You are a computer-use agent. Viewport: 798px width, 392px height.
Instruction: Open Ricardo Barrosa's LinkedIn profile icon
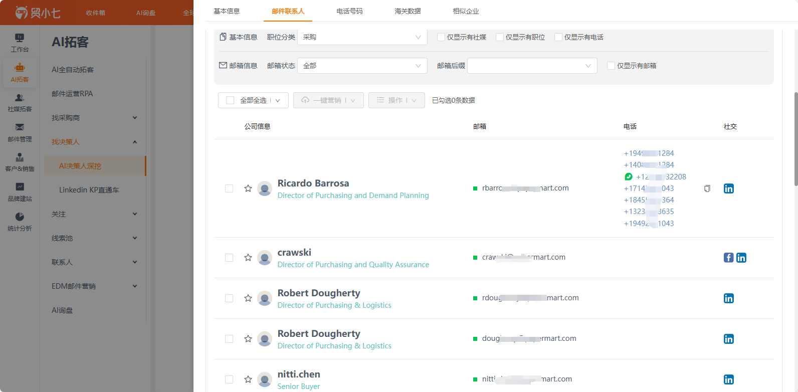coord(729,188)
